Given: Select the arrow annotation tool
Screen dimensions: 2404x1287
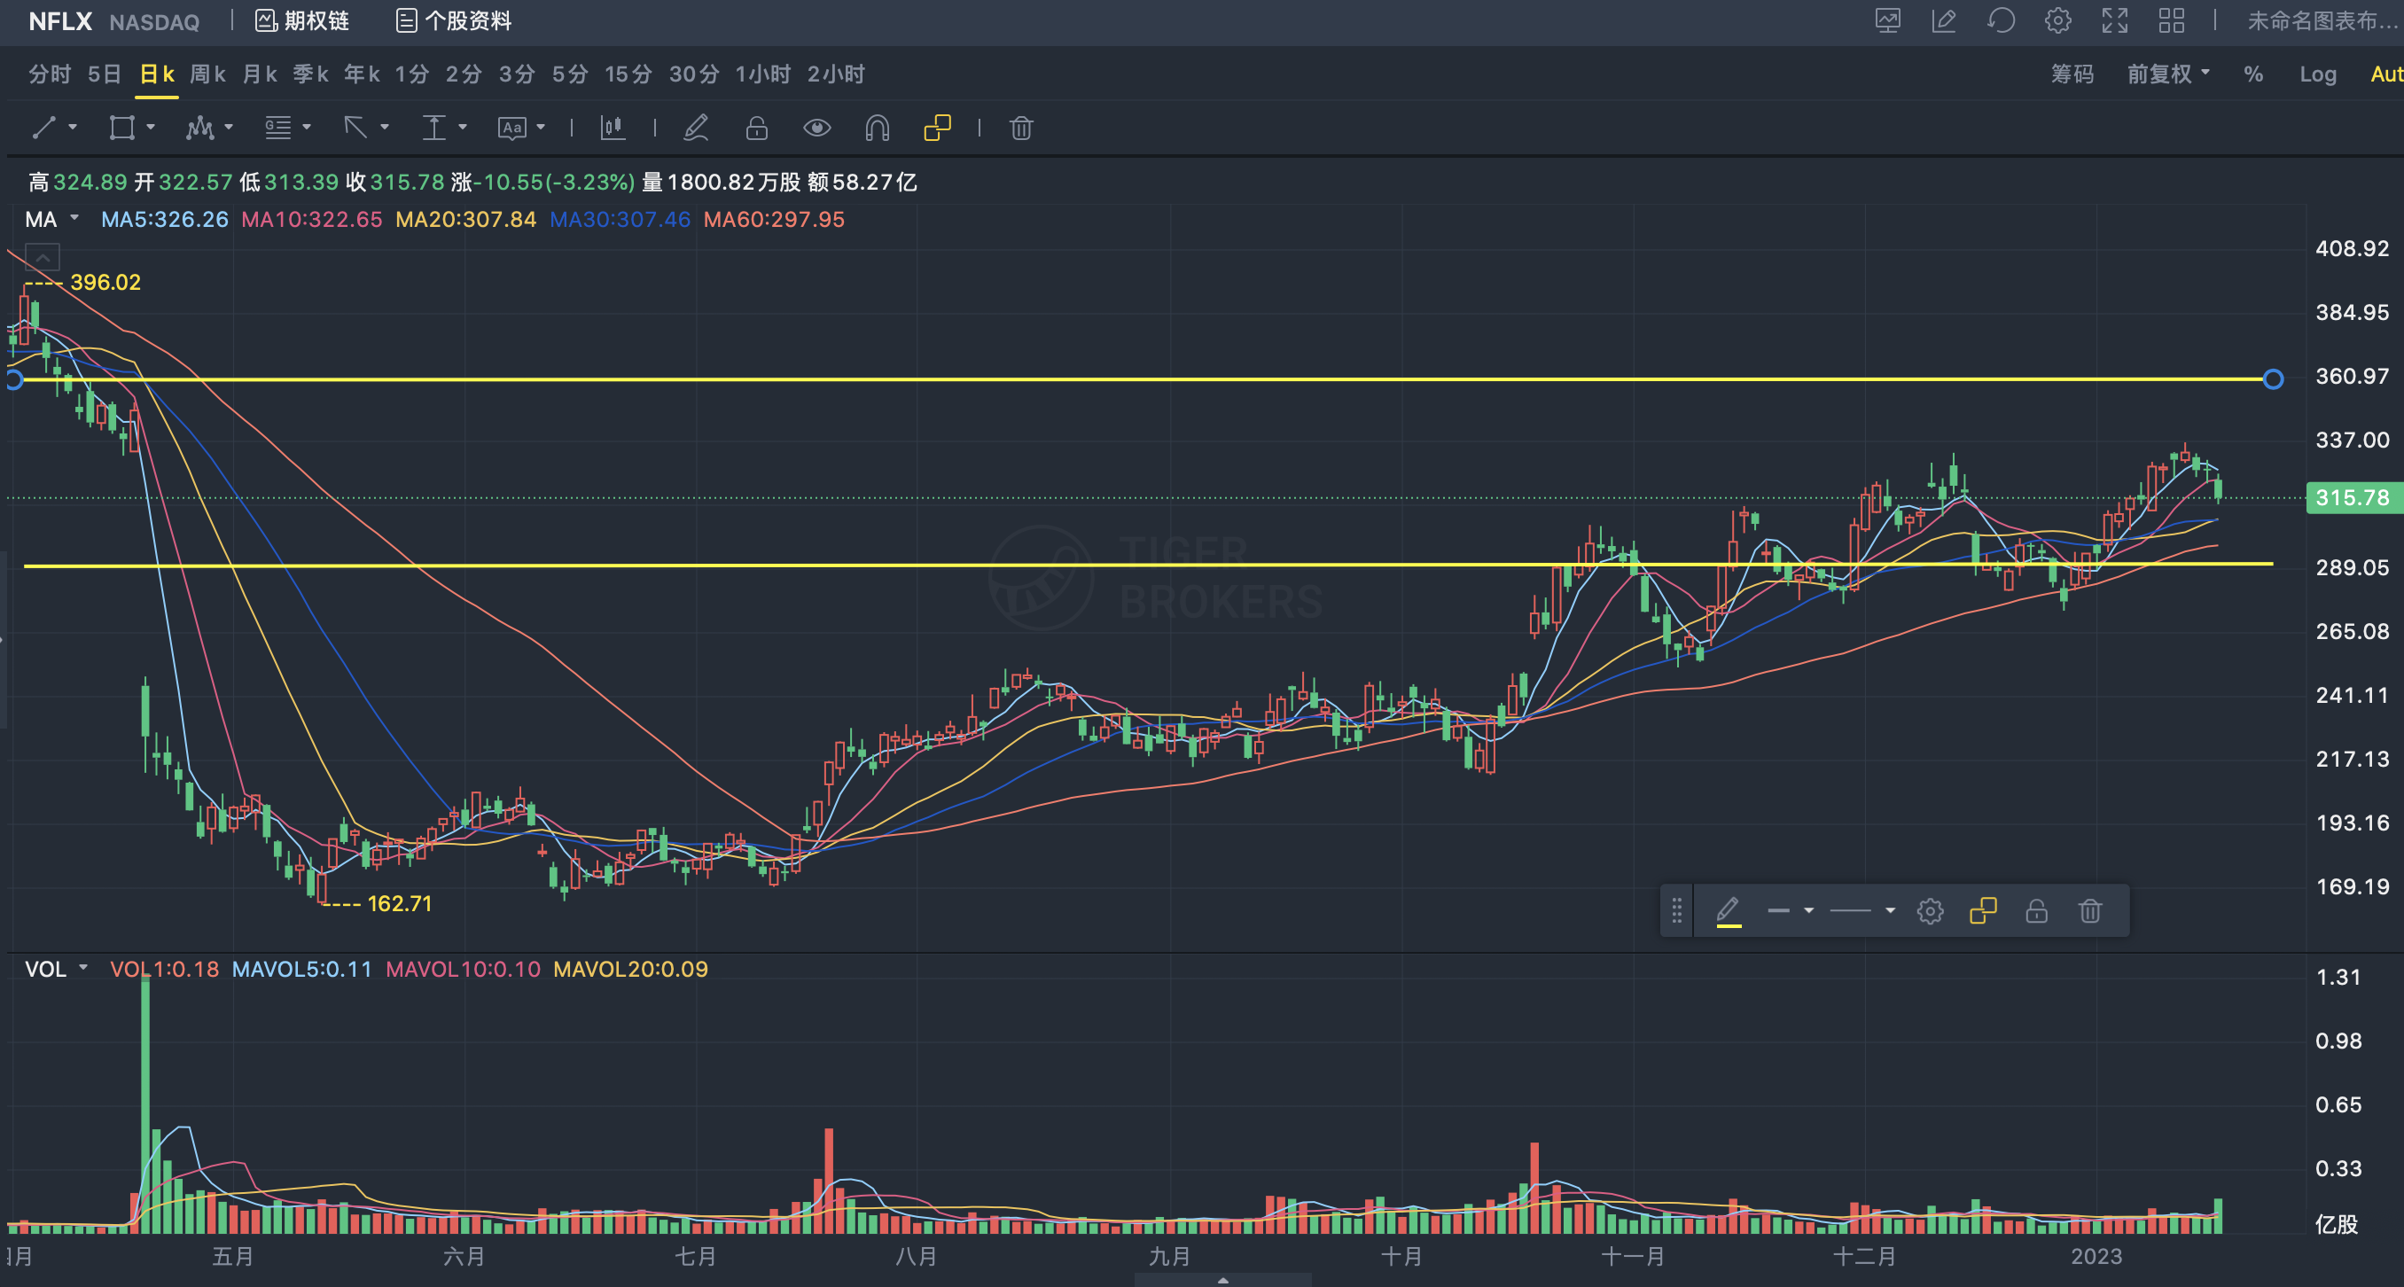Looking at the screenshot, I should [355, 128].
